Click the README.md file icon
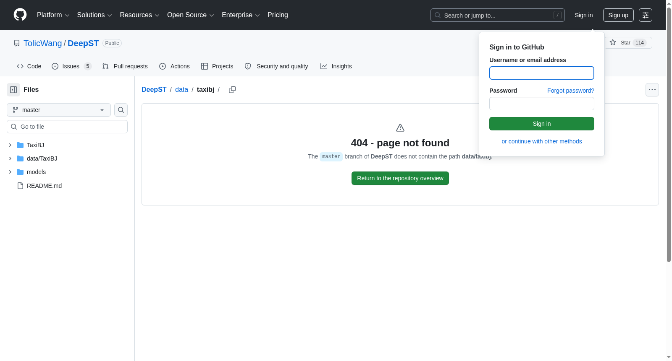The image size is (672, 361). pyautogui.click(x=20, y=186)
